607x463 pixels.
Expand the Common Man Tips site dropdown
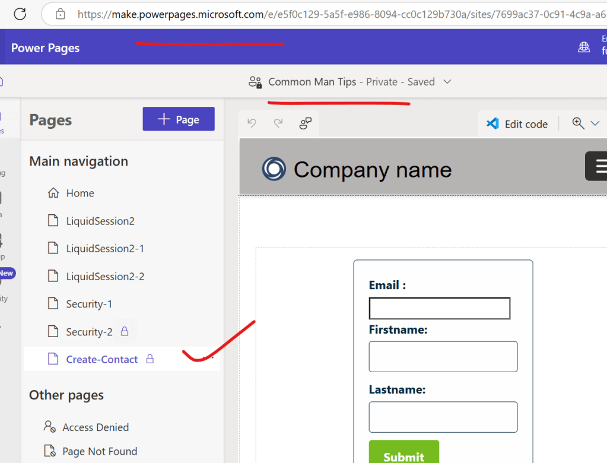(447, 82)
